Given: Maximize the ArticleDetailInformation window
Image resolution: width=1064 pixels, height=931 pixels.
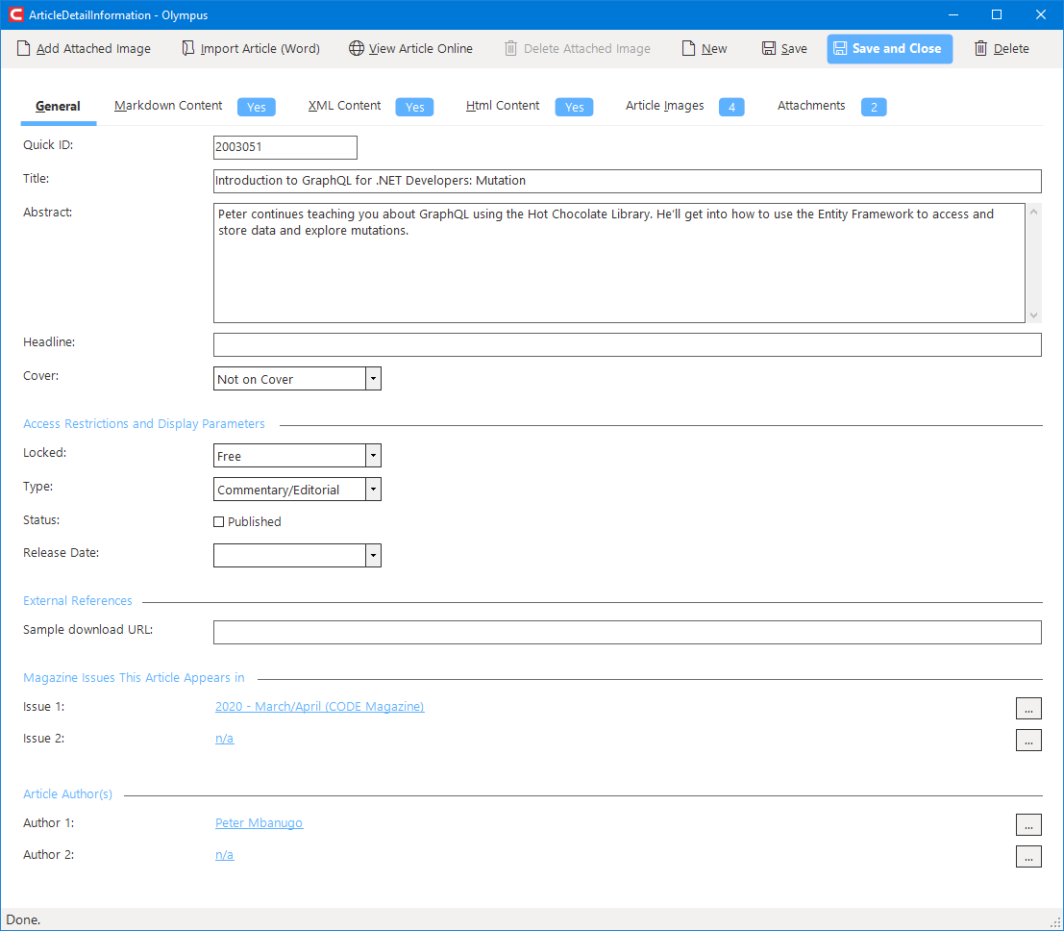Looking at the screenshot, I should pos(997,14).
